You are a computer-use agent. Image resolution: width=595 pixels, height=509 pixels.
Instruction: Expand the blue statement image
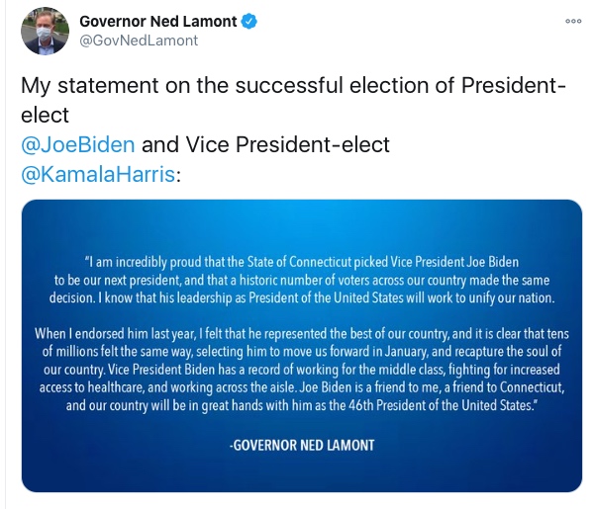tap(302, 346)
